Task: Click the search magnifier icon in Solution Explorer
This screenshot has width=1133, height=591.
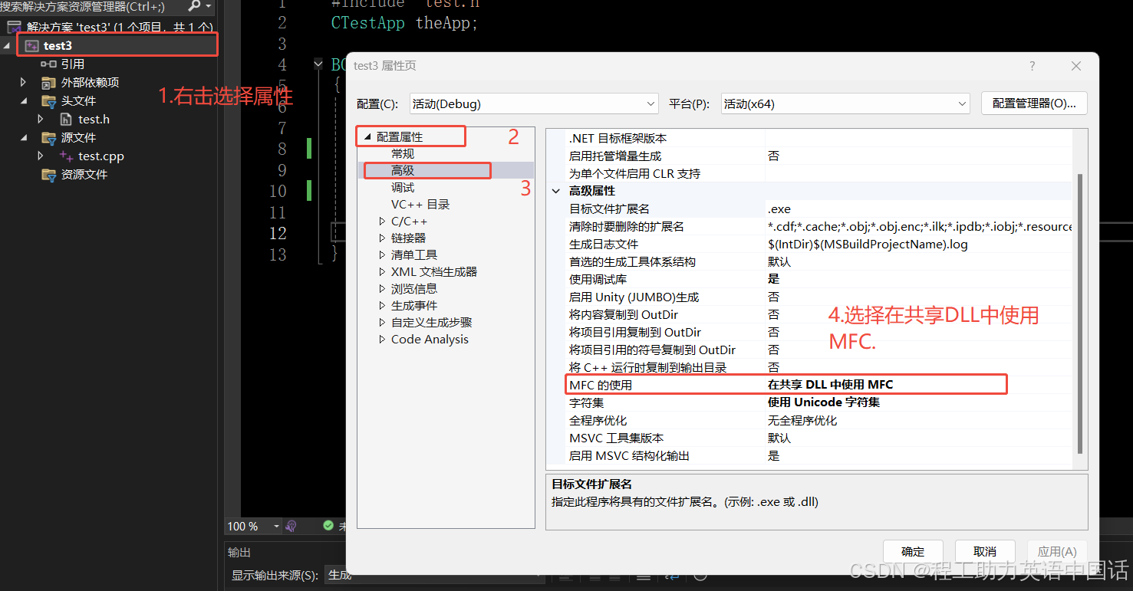Action: 193,6
